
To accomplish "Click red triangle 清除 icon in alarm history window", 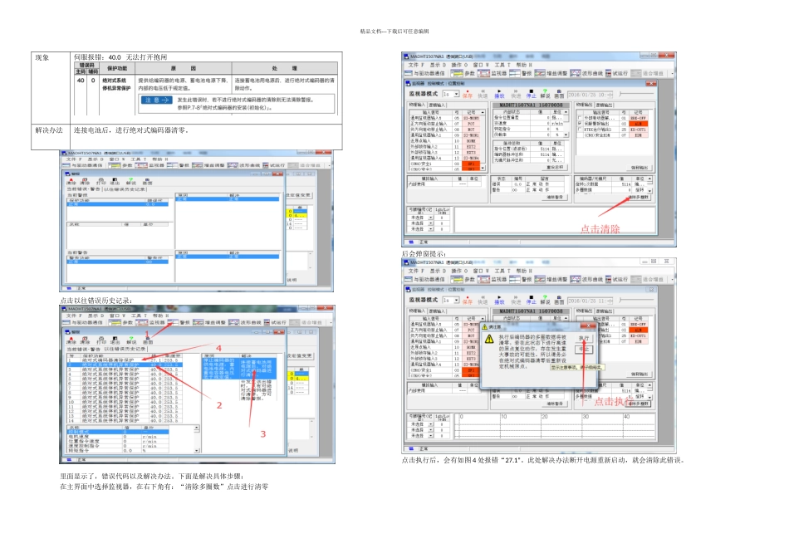I will 71,340.
